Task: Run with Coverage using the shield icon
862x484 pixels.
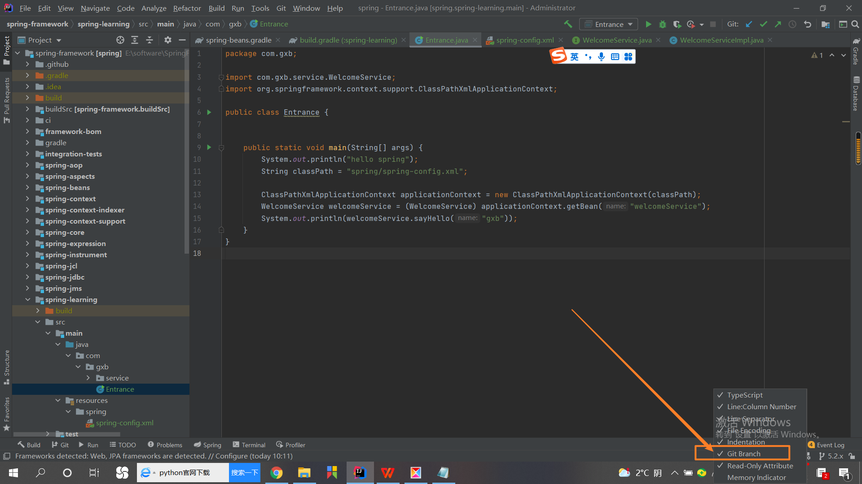Action: click(677, 24)
